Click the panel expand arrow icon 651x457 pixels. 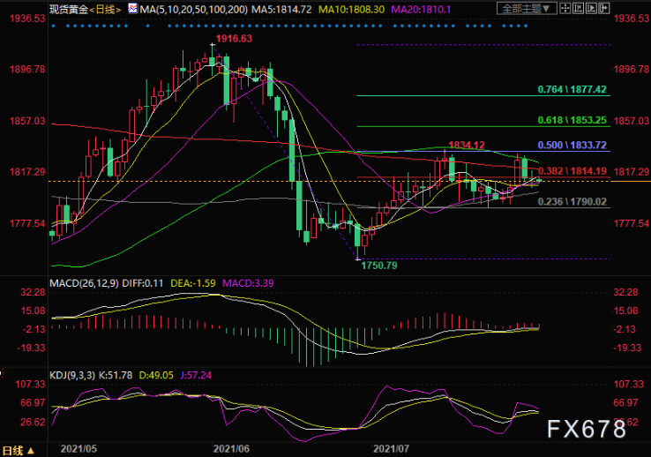click(x=604, y=8)
